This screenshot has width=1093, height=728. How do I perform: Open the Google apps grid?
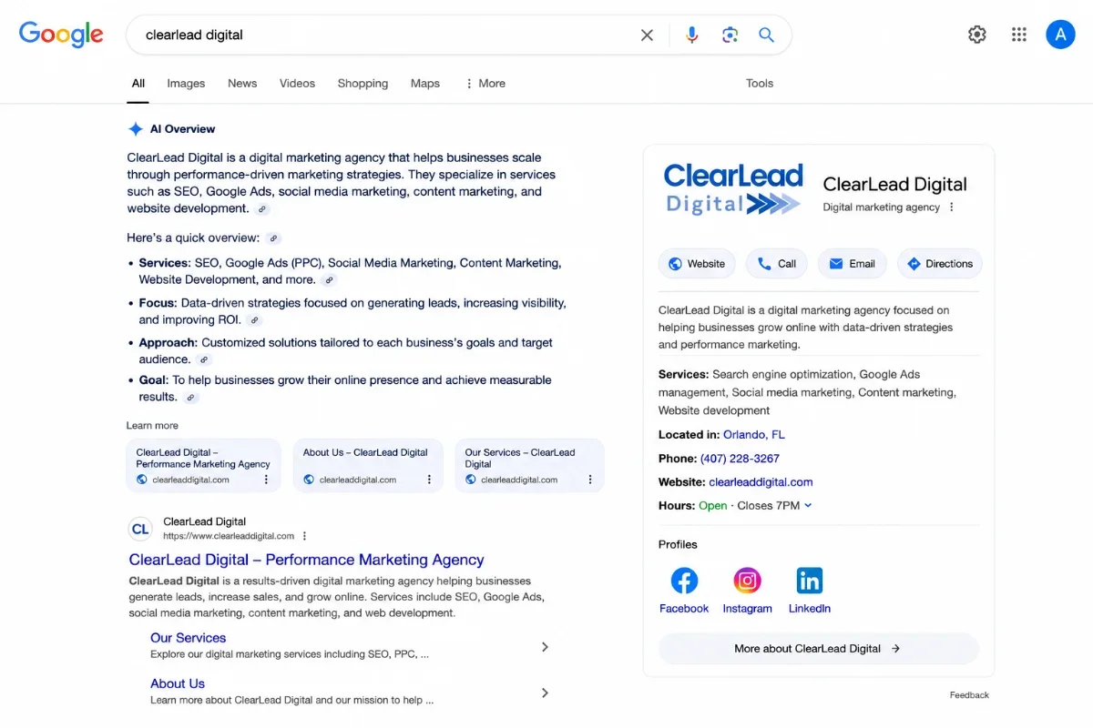[1019, 35]
